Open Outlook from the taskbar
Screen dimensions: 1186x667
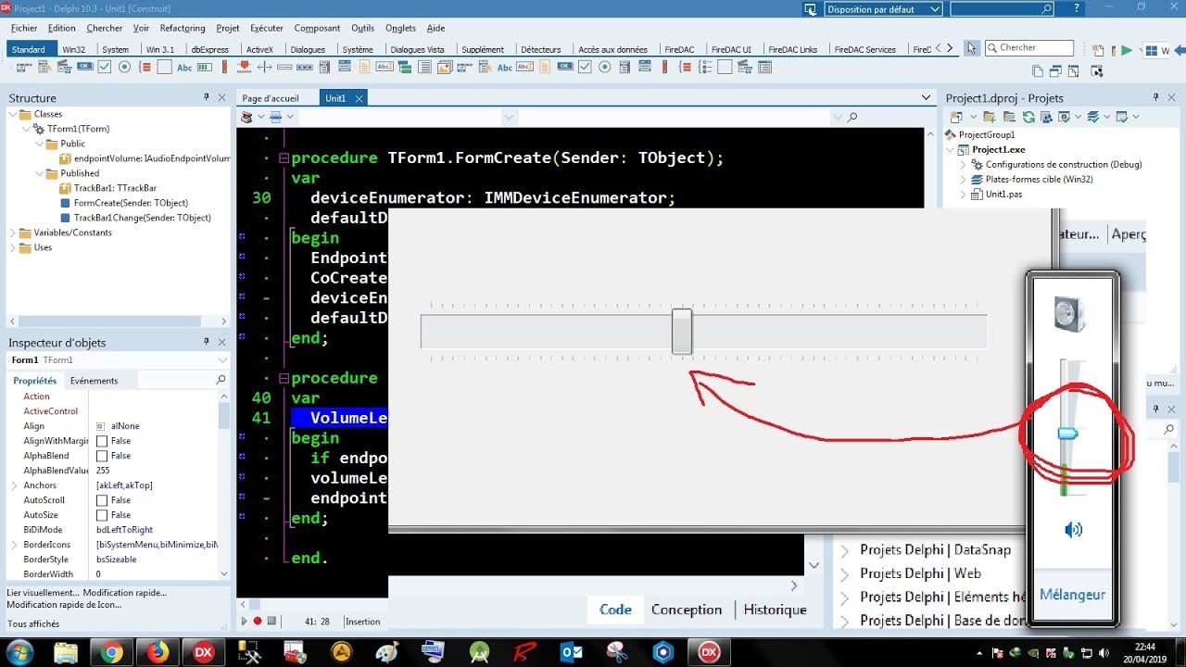[572, 652]
